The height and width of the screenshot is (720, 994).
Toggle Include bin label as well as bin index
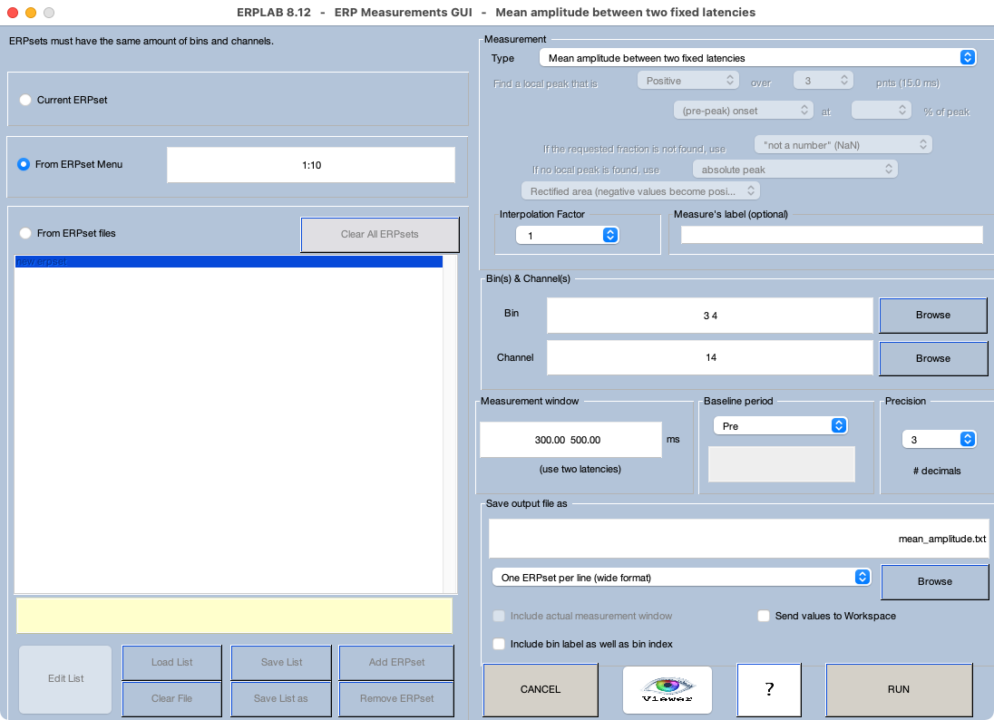tap(499, 644)
